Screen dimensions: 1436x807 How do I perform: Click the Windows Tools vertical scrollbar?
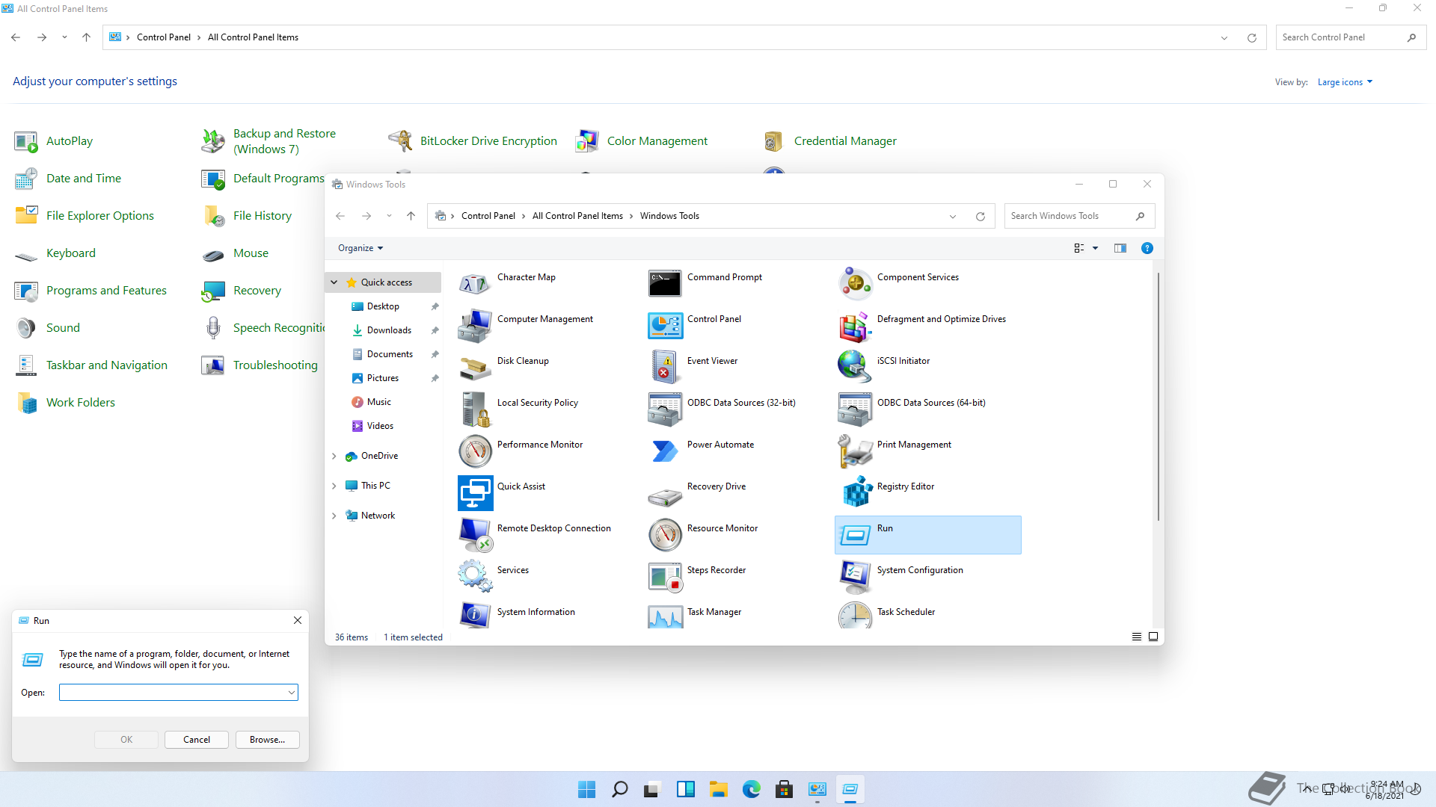point(1159,396)
